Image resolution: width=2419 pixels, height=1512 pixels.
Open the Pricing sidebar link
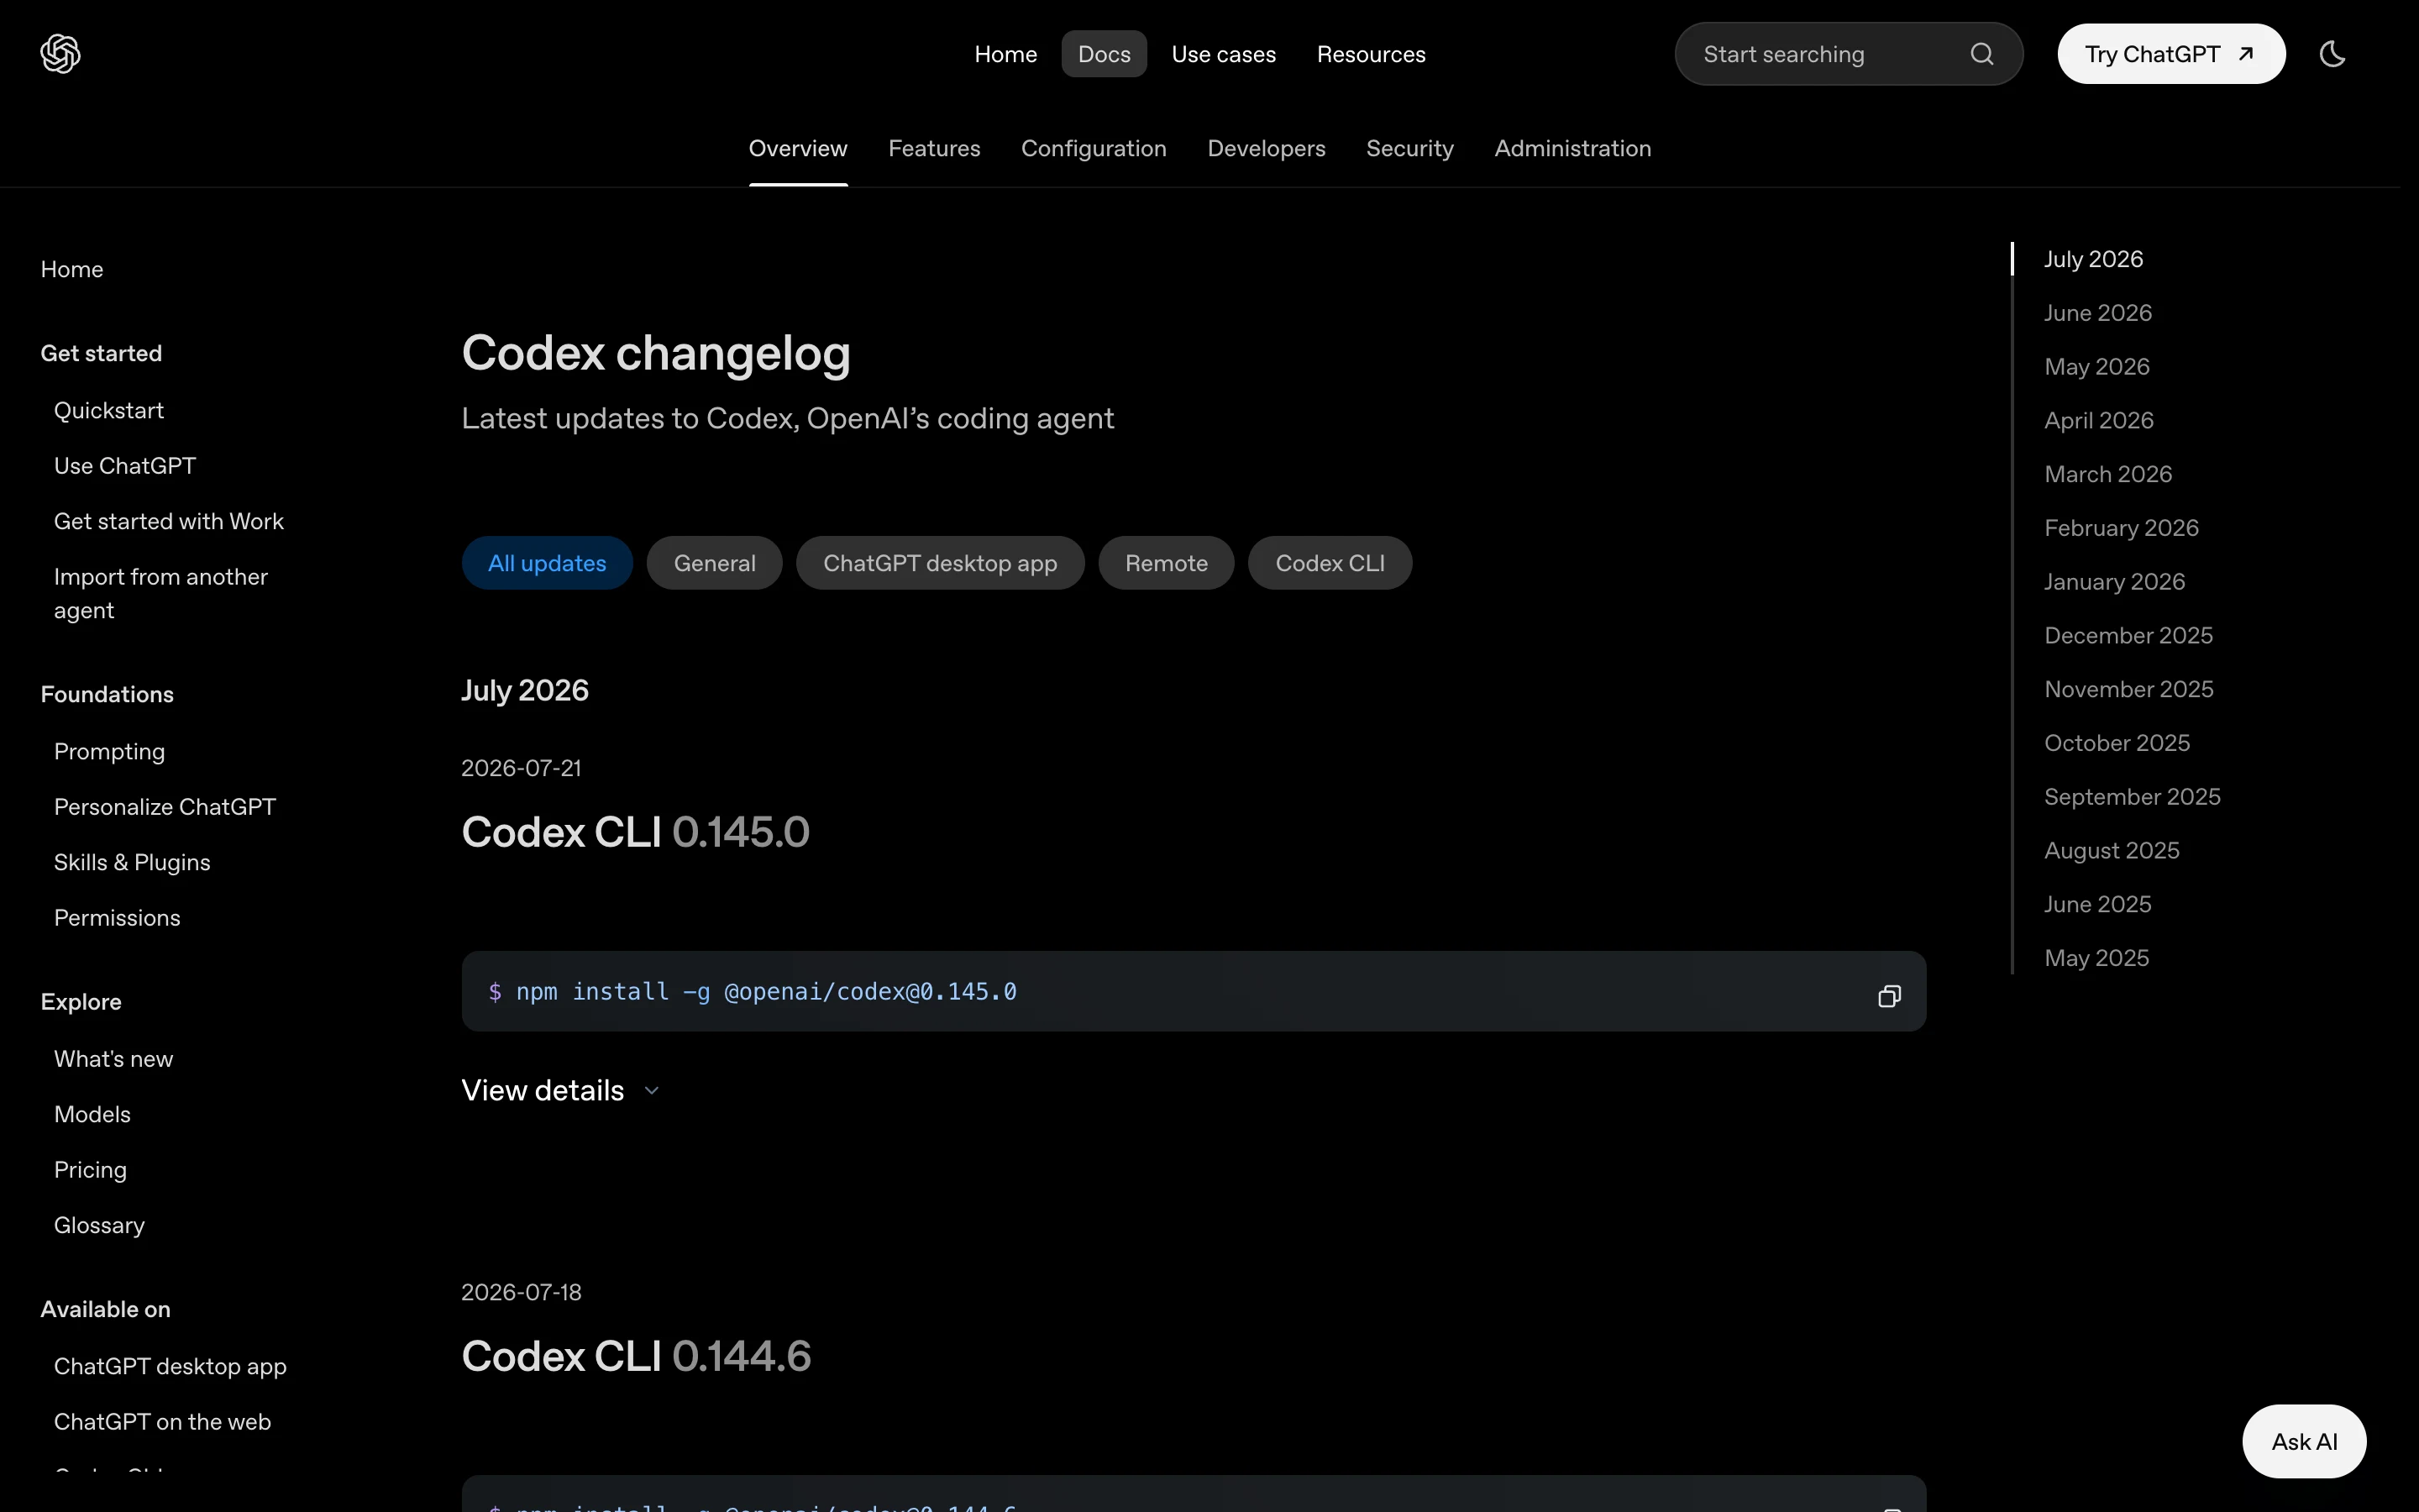[x=90, y=1170]
